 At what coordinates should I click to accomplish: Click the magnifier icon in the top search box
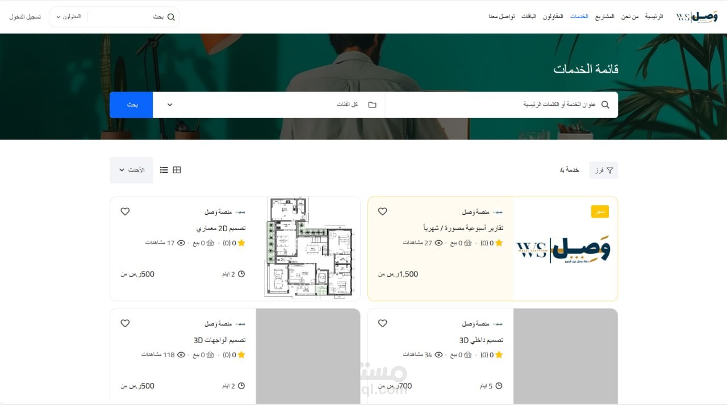[x=171, y=17]
